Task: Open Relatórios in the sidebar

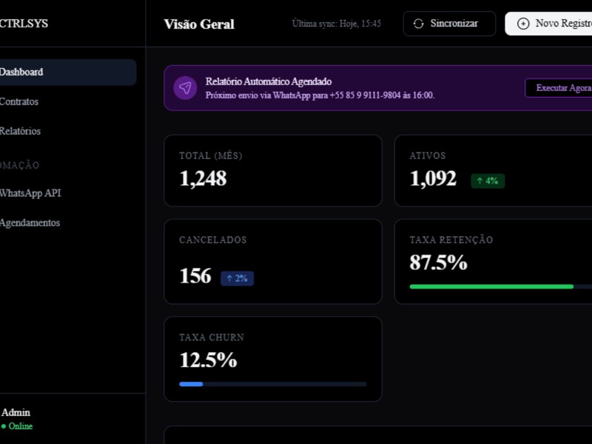Action: pyautogui.click(x=21, y=132)
